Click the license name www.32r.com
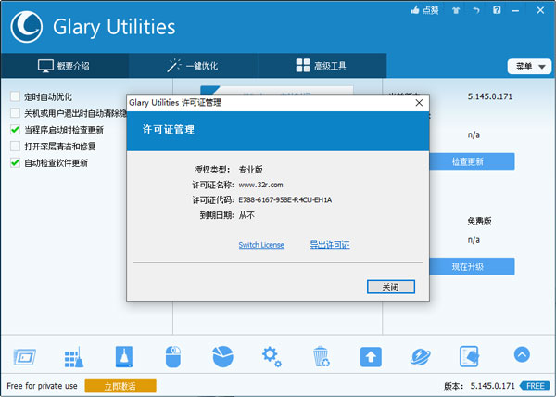Screen dimensions: 556x397 260,185
